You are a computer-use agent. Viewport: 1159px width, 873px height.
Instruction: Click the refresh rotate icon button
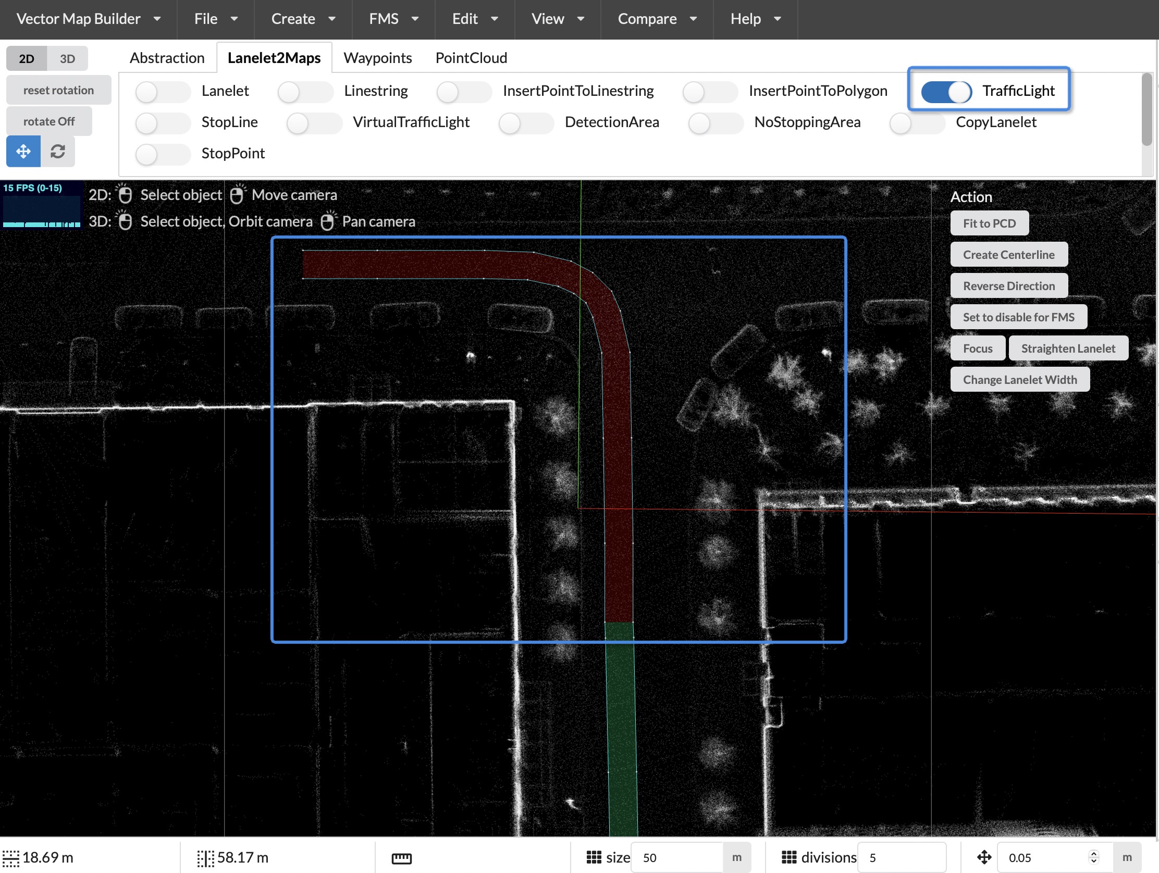(x=58, y=152)
